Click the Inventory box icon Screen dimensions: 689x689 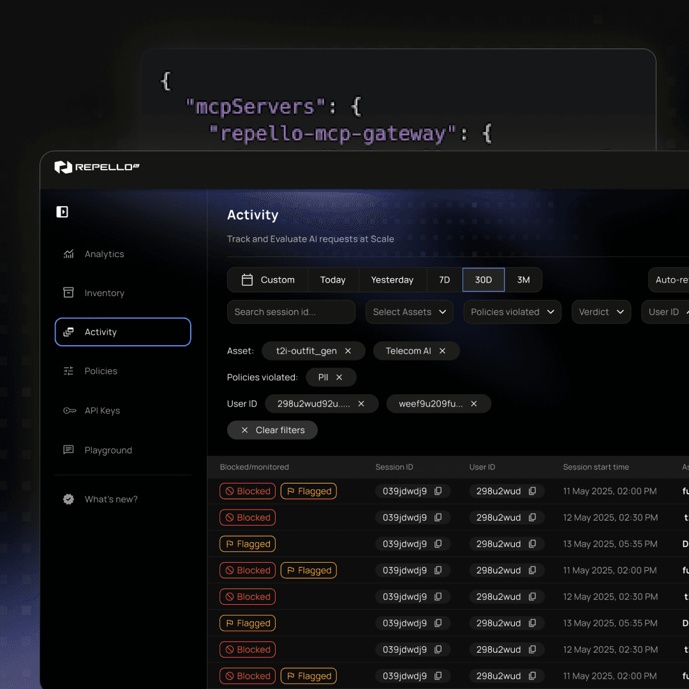click(69, 293)
